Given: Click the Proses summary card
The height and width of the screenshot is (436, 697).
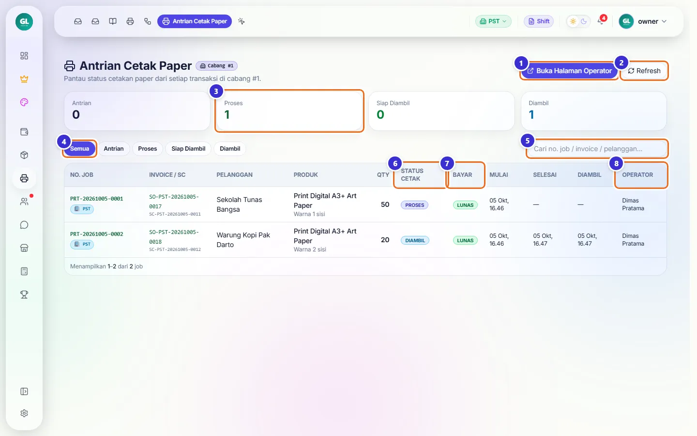Looking at the screenshot, I should tap(289, 111).
